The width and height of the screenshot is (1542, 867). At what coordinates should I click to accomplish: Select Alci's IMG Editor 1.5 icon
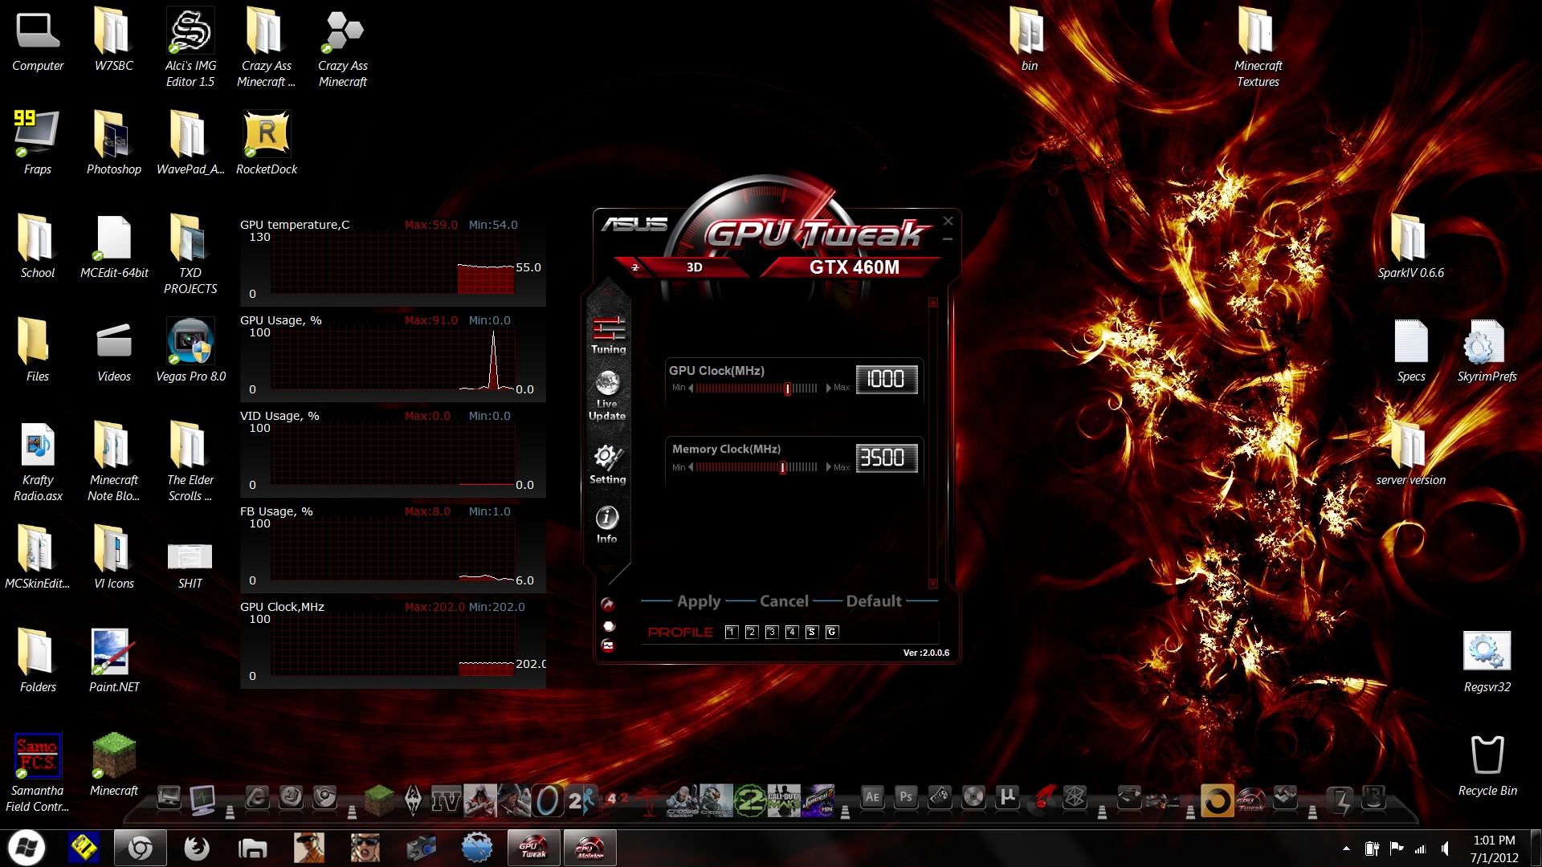[190, 47]
